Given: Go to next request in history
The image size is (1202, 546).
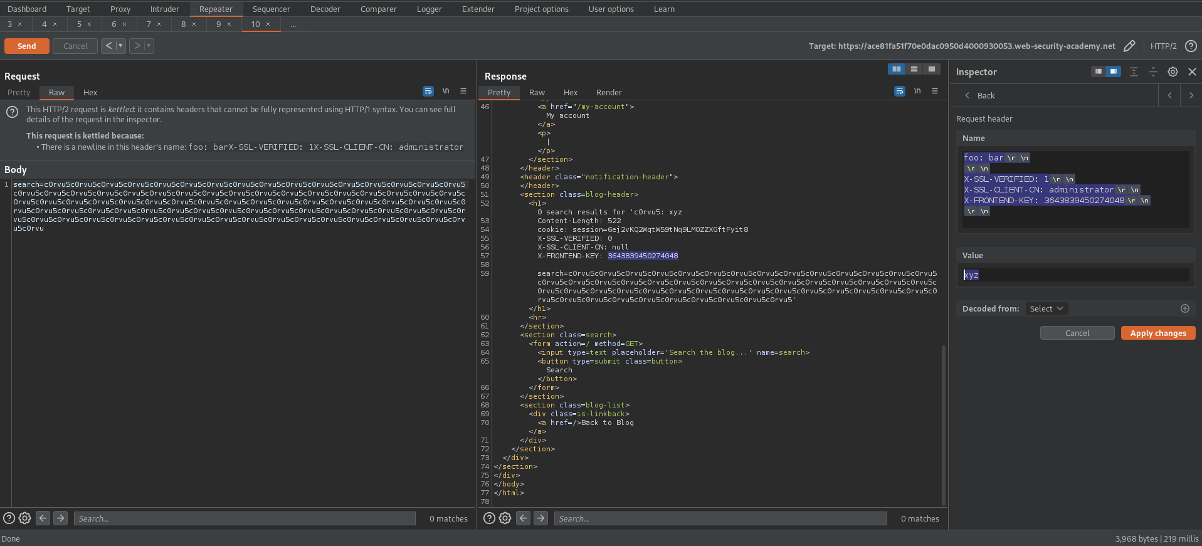Looking at the screenshot, I should [137, 46].
